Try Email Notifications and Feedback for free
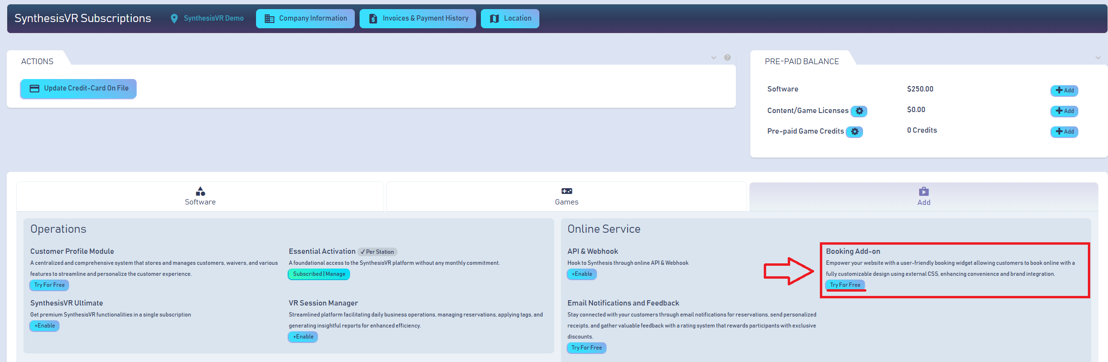This screenshot has height=362, width=1108. point(587,348)
